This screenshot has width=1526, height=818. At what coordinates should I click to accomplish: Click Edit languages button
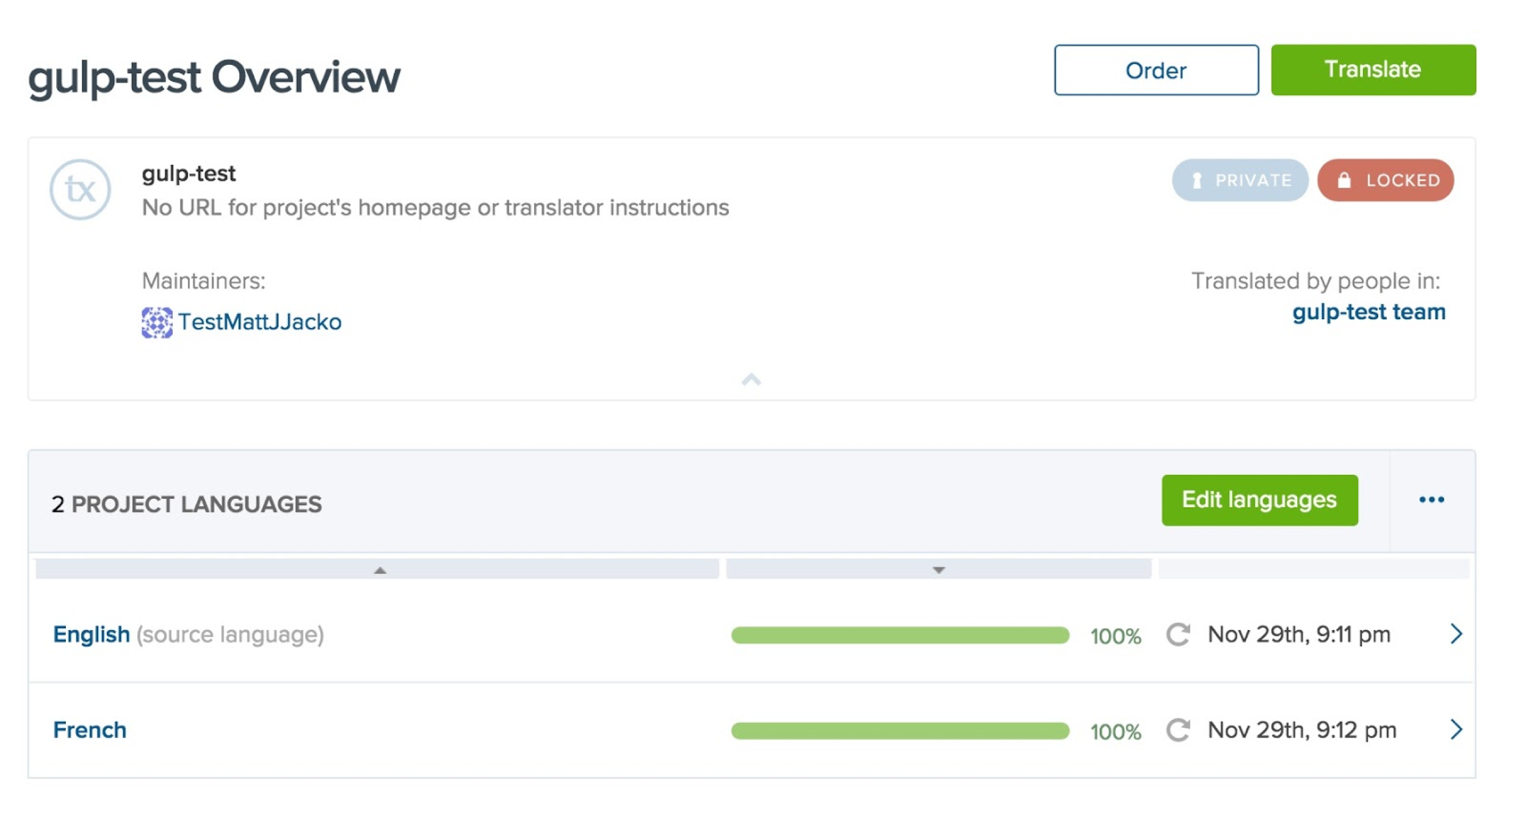click(1259, 500)
